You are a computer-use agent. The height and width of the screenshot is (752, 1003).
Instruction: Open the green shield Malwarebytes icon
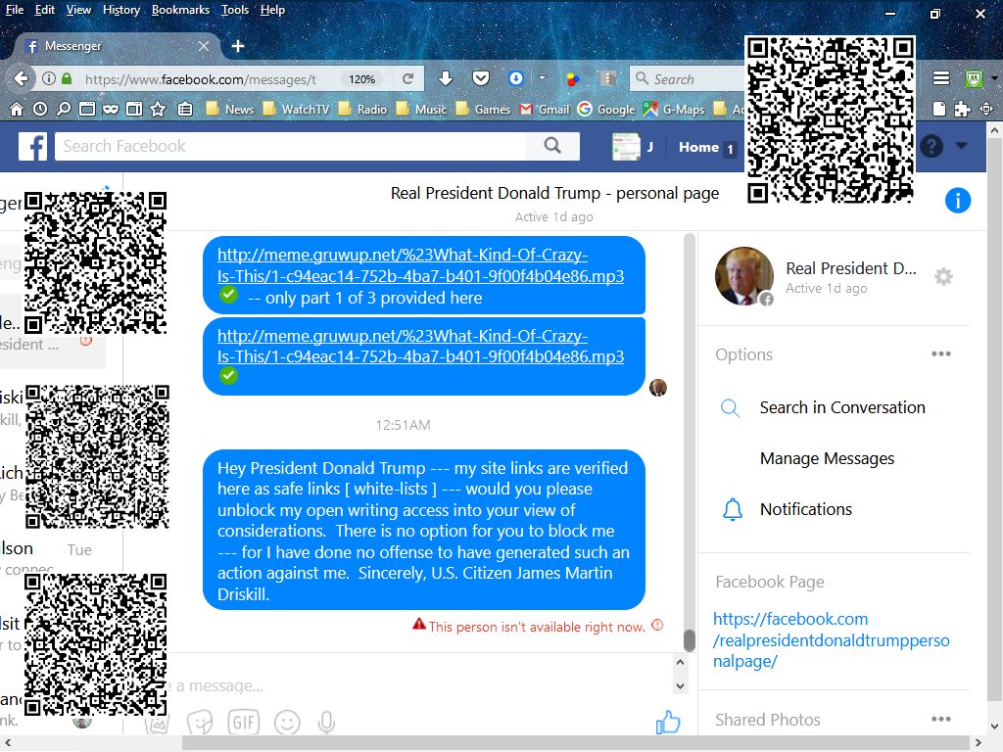pos(974,78)
